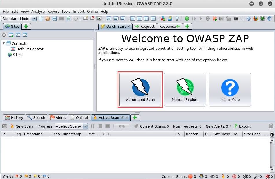Click the target scope icon in Sites panel
This screenshot has width=275, height=179.
coord(4,35)
